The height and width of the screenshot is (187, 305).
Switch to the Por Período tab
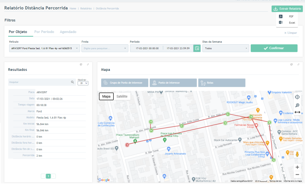point(44,32)
